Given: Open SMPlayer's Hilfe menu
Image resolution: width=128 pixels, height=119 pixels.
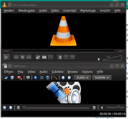Looking at the screenshot, I should click(100, 72).
